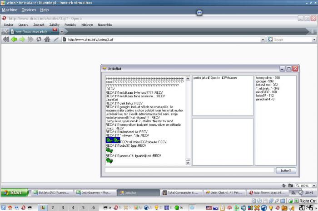Open a new tab in Opera

[62, 32]
